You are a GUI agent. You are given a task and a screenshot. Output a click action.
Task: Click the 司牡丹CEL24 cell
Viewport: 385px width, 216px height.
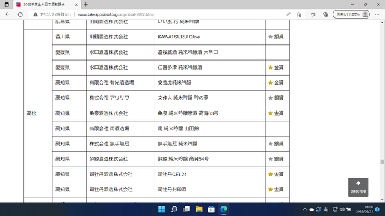(x=210, y=175)
